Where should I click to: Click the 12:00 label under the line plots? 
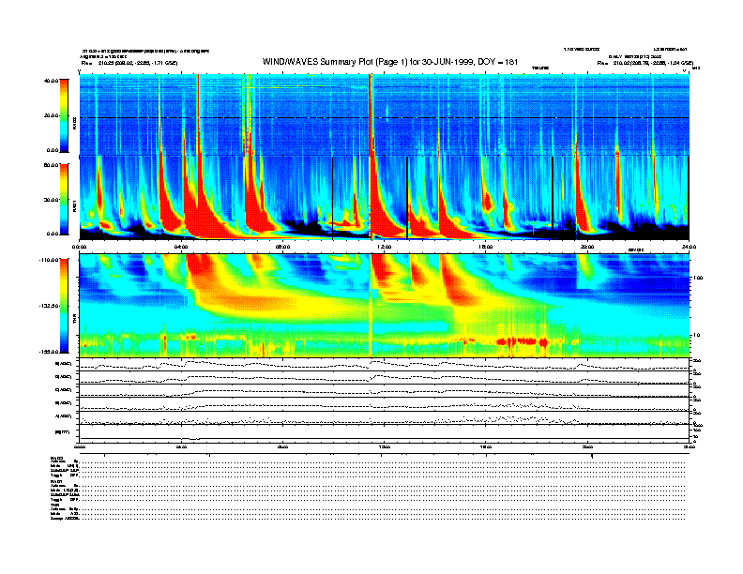(x=385, y=446)
